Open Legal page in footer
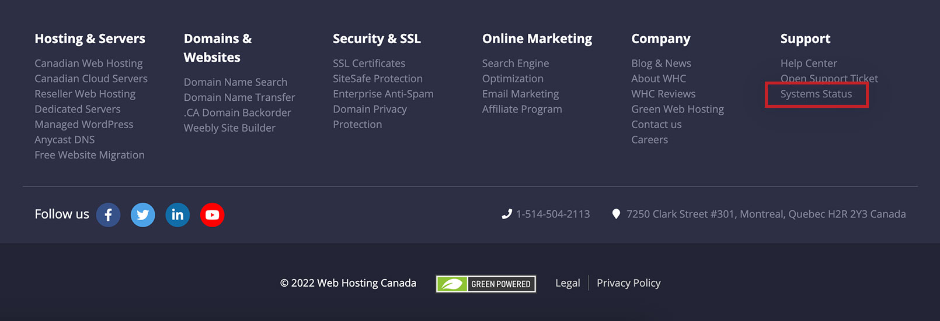The image size is (940, 321). [568, 283]
